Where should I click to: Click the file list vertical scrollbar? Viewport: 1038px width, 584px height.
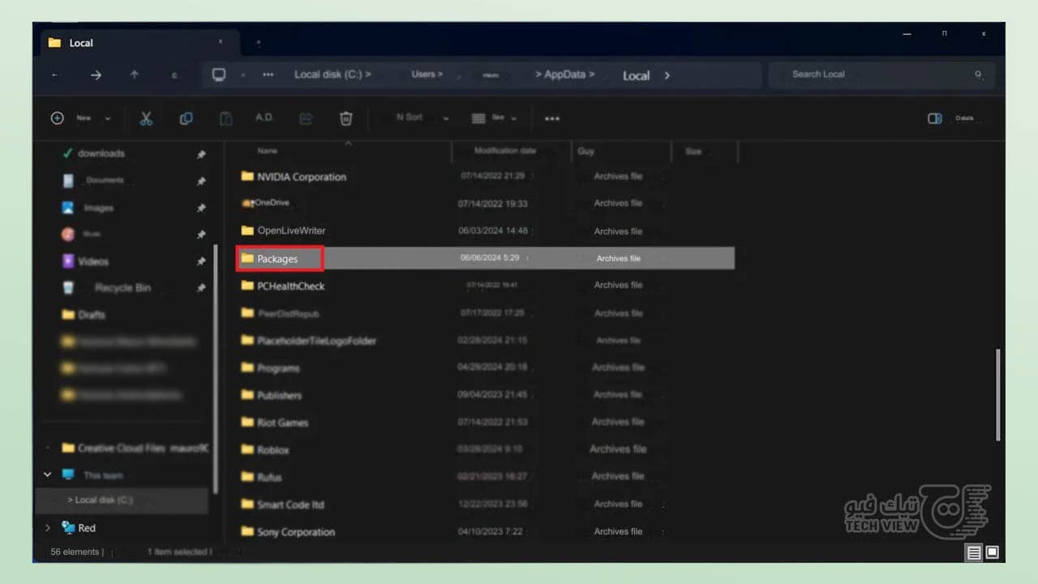pyautogui.click(x=997, y=395)
